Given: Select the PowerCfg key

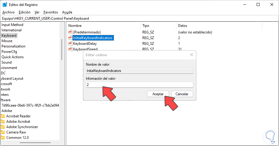Looking at the screenshot, I should tap(9, 52).
